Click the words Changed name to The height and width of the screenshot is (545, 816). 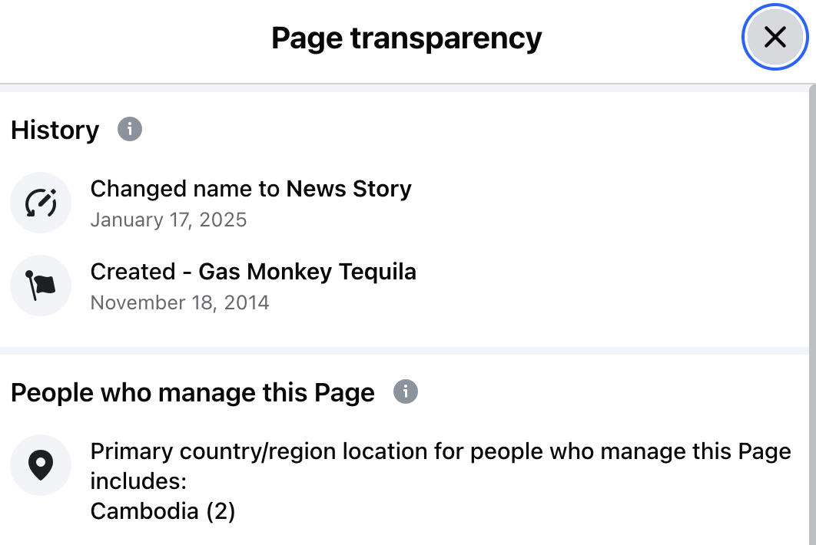click(x=186, y=189)
